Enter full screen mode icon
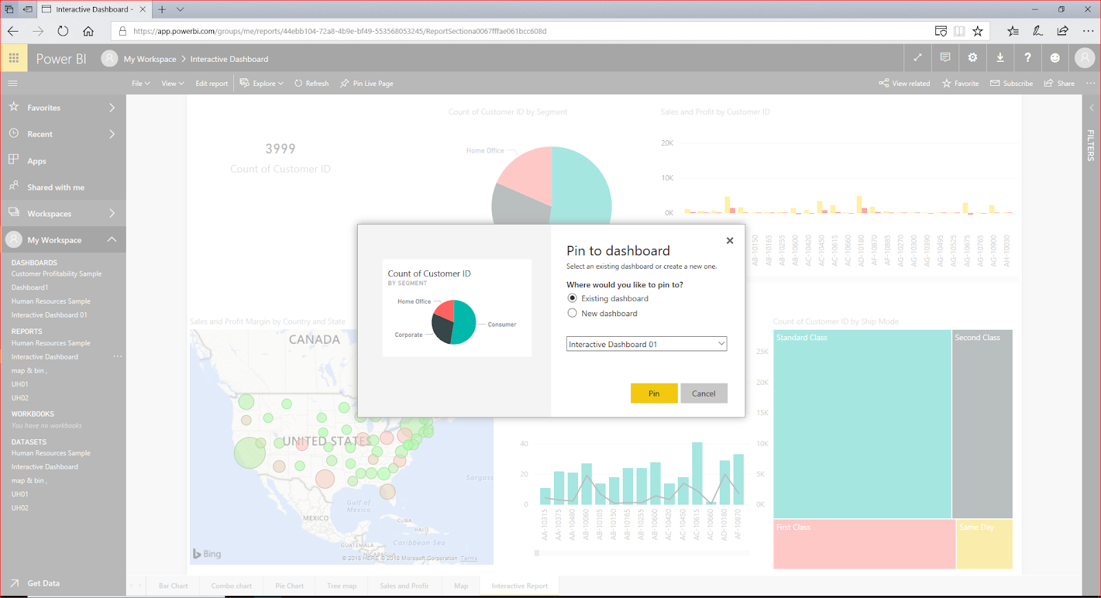1101x598 pixels. (x=917, y=58)
